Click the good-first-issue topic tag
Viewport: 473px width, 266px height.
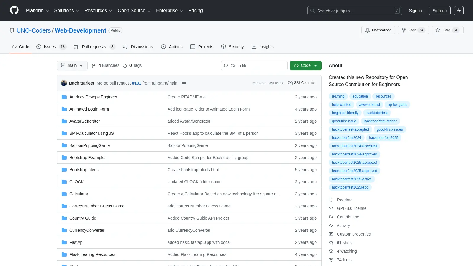click(344, 121)
